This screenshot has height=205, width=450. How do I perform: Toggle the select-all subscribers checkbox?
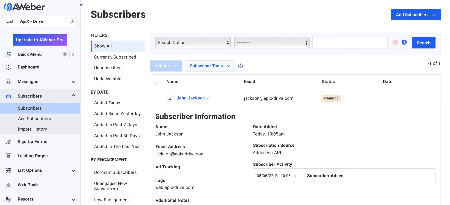tap(156, 81)
